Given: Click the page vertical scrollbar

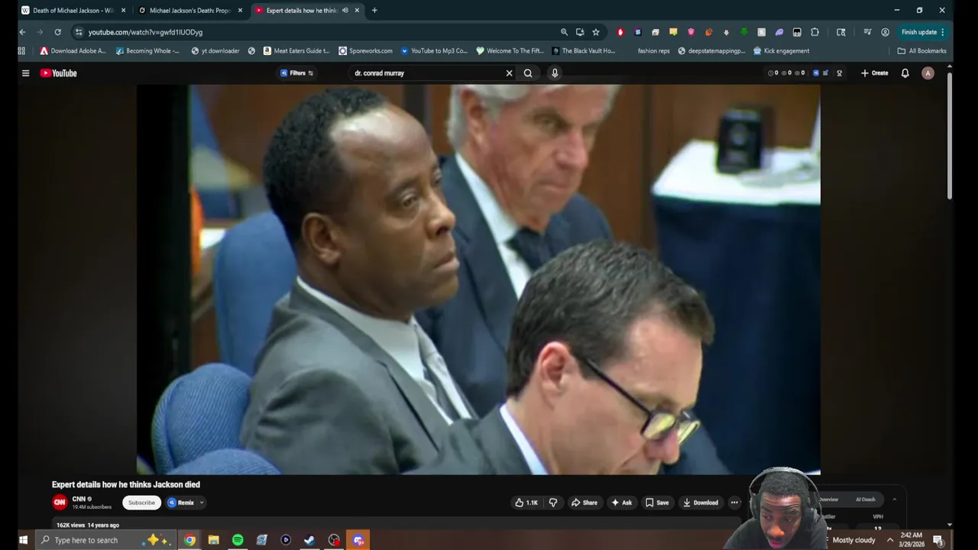Looking at the screenshot, I should click(x=950, y=137).
